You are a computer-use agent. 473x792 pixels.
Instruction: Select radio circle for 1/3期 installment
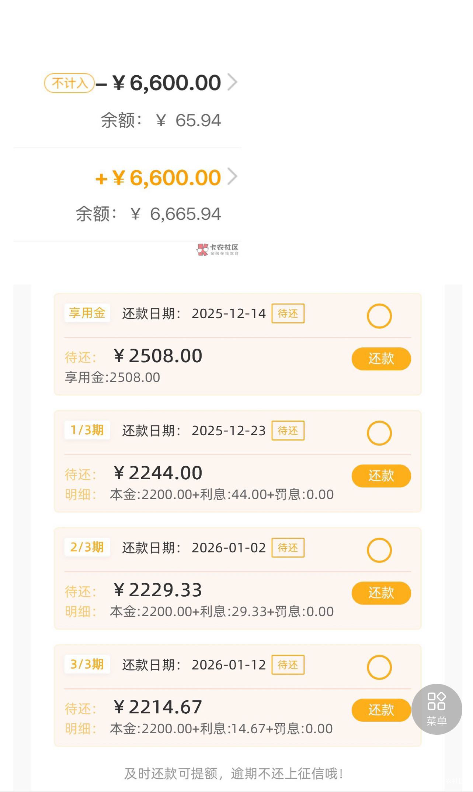379,433
